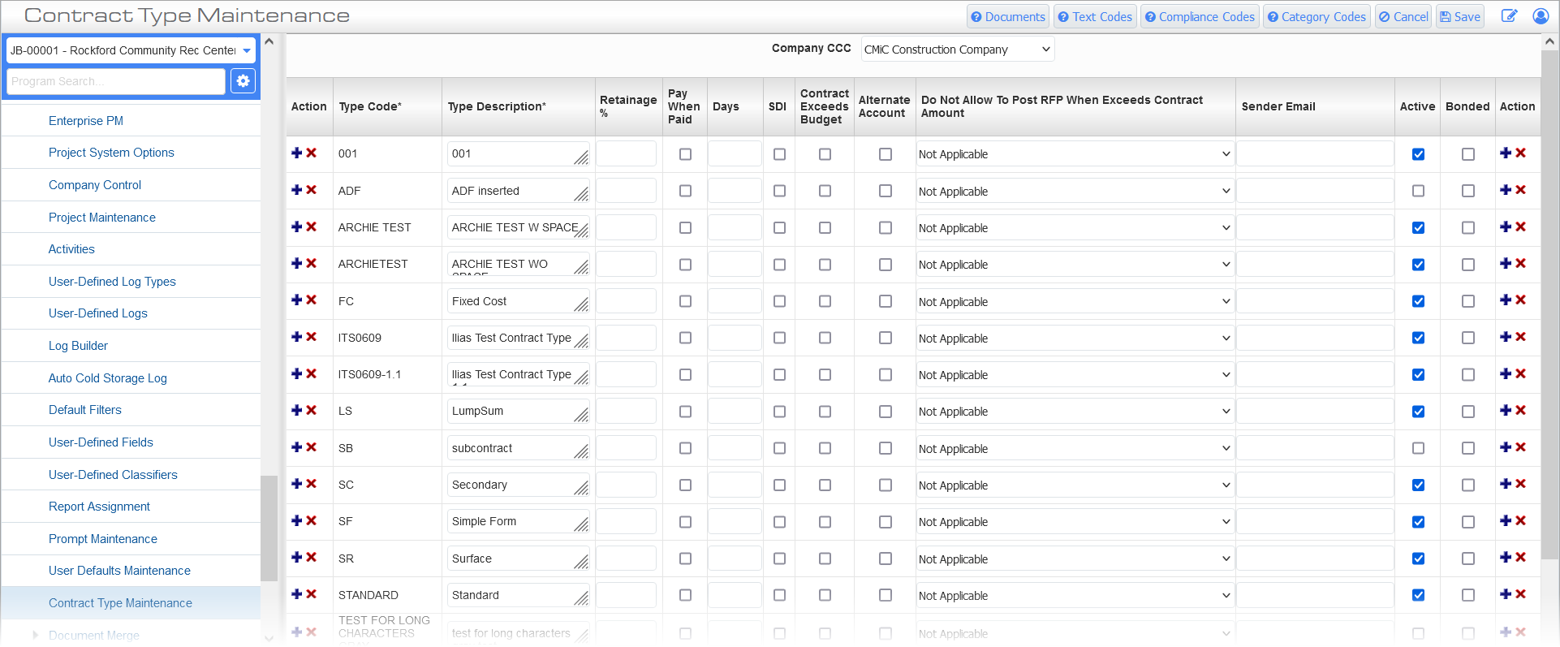Click the Cancel button

(x=1403, y=16)
